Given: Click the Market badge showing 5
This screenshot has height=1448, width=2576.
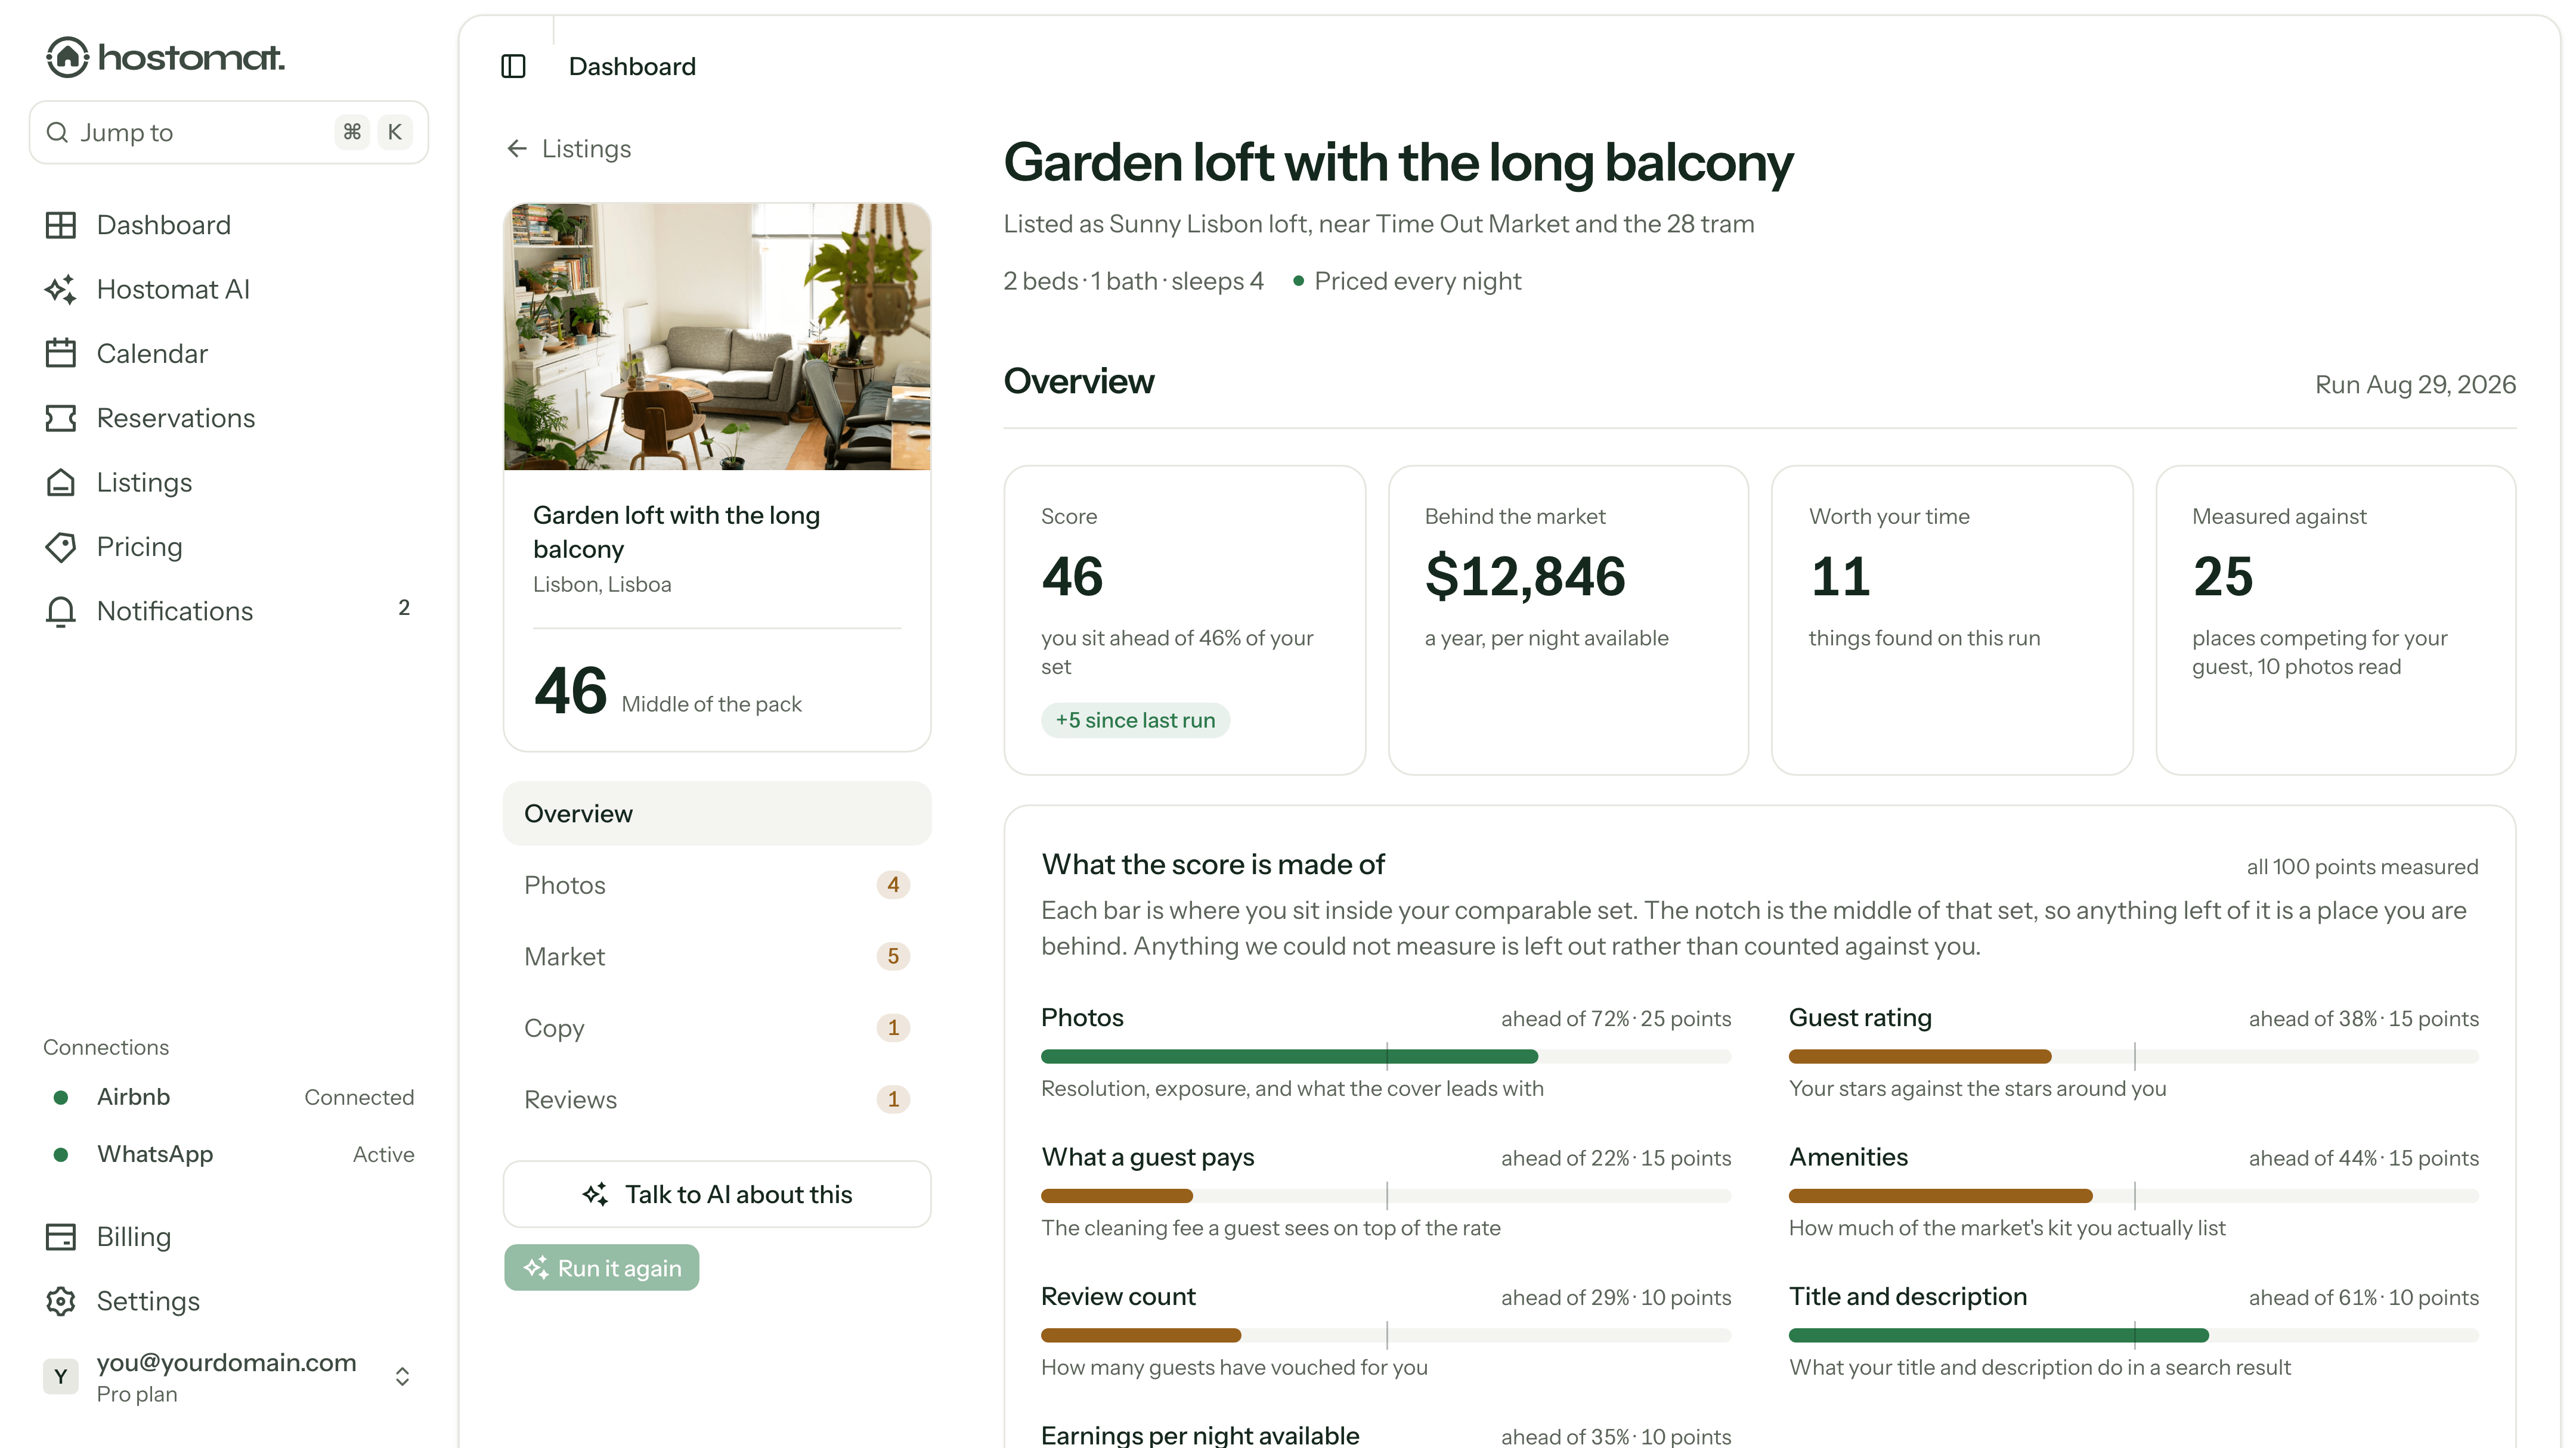Looking at the screenshot, I should (893, 956).
